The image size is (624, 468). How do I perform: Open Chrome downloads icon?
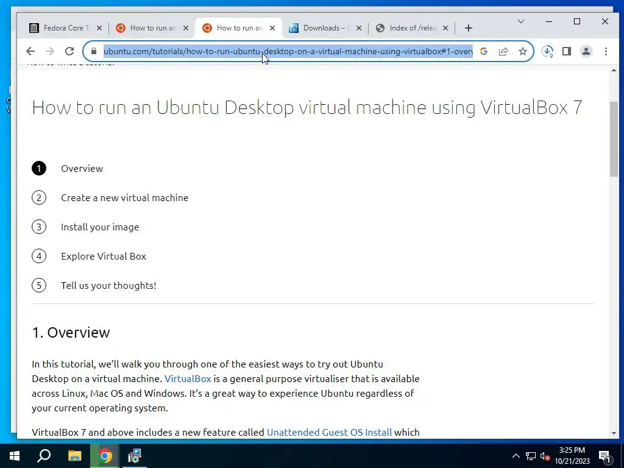coord(548,51)
